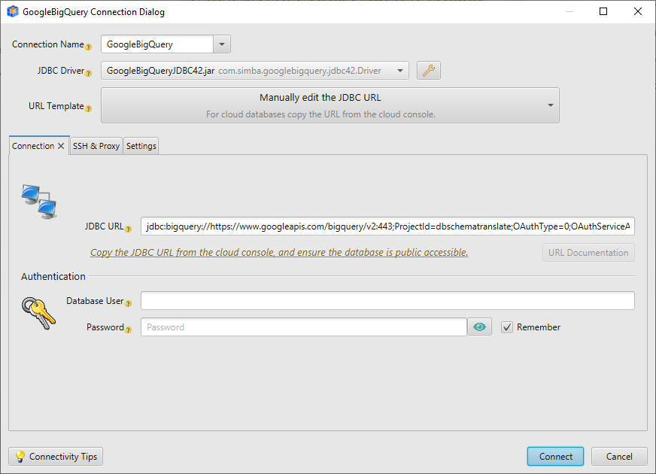
Task: Open the Connection Name dropdown
Action: tap(222, 44)
